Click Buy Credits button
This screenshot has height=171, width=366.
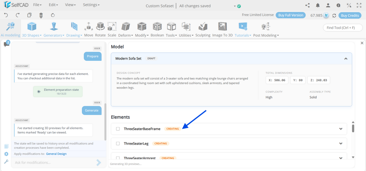pyautogui.click(x=350, y=15)
